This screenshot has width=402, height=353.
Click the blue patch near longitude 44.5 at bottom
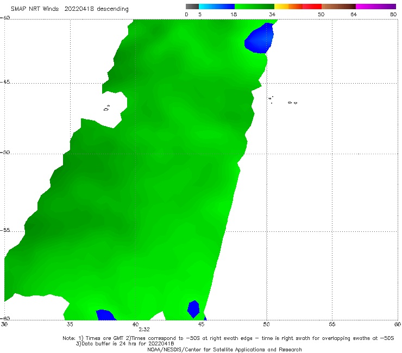[x=193, y=308]
